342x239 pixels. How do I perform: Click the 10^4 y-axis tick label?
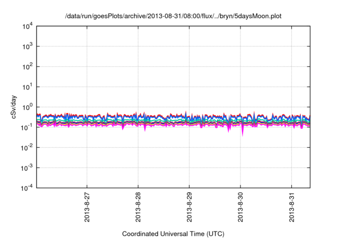[27, 27]
